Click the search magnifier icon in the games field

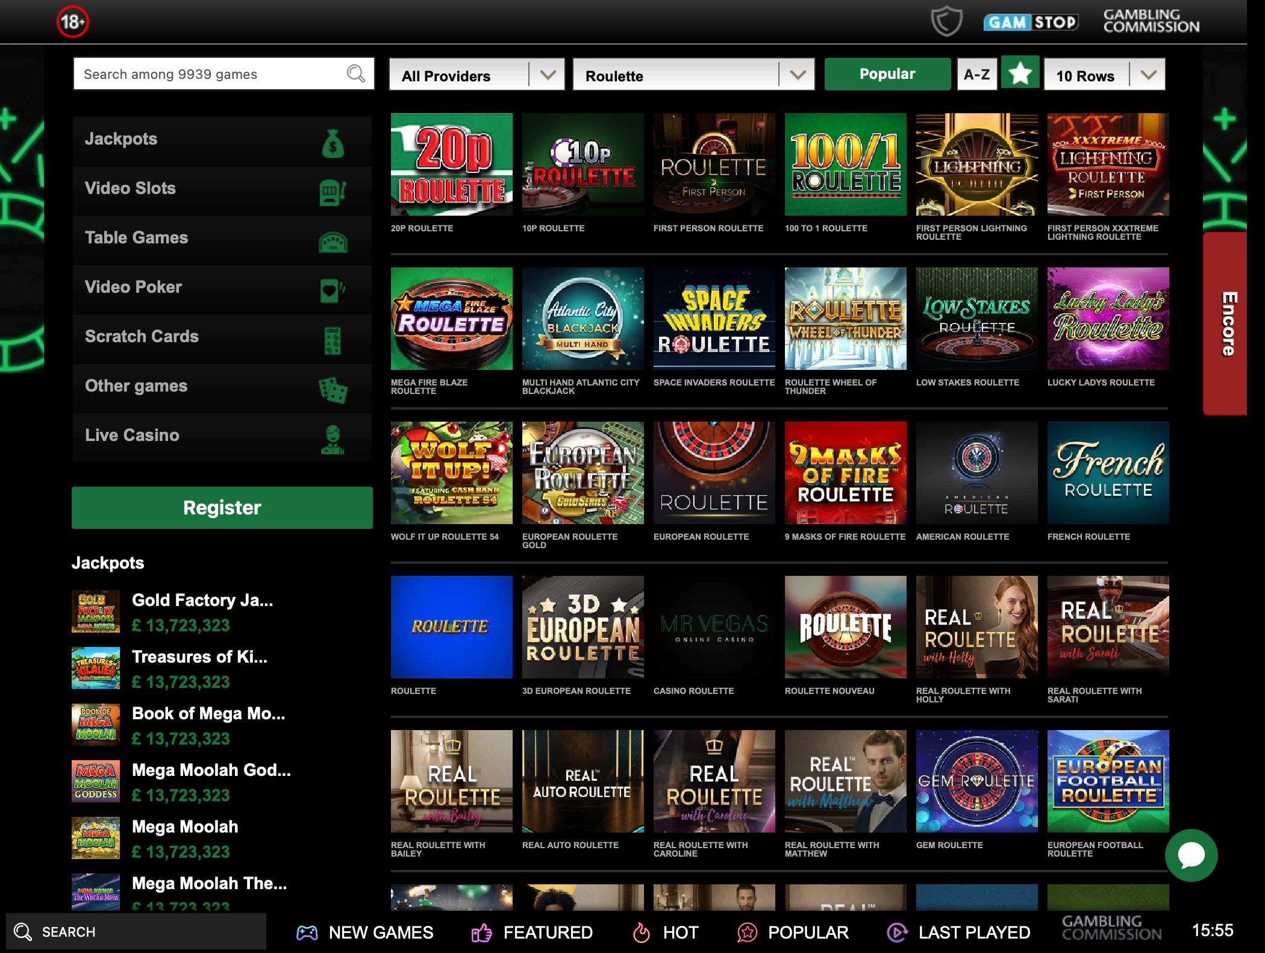355,74
